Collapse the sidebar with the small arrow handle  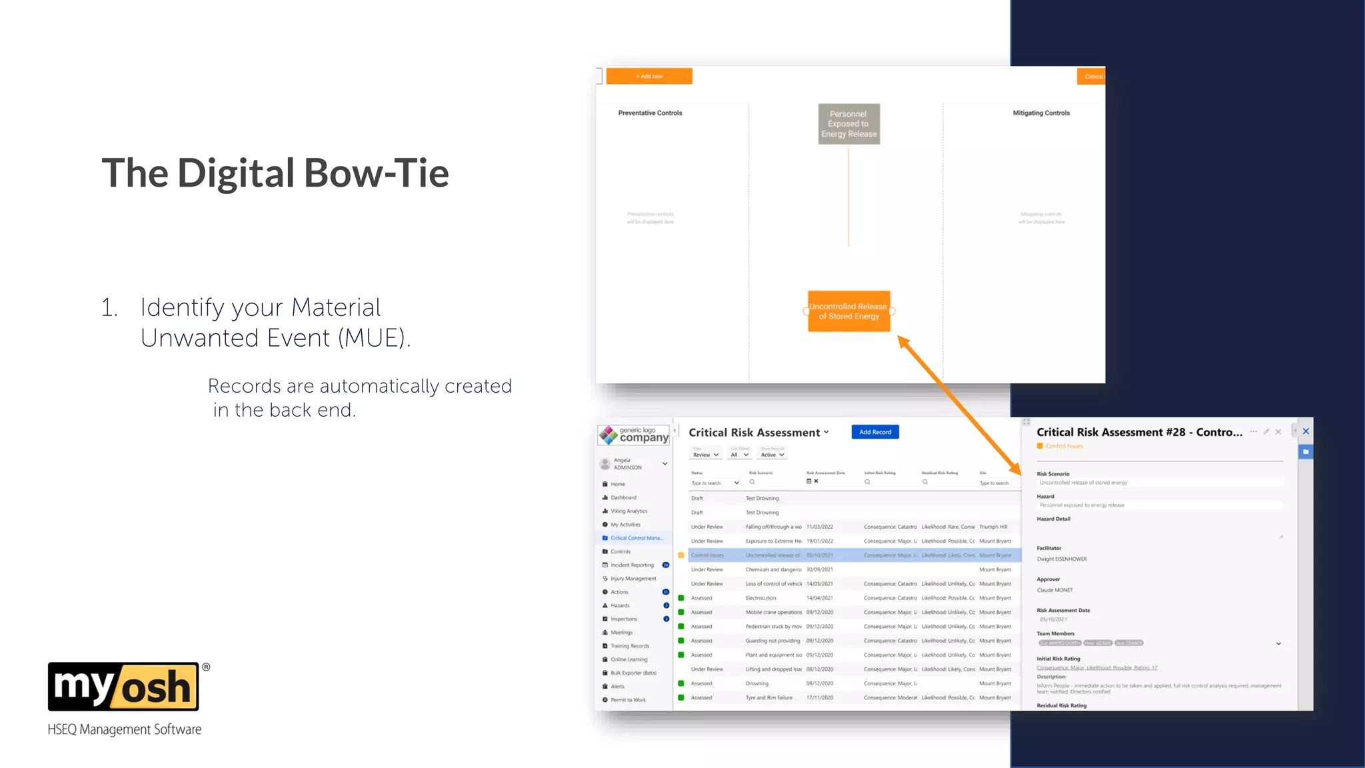pyautogui.click(x=675, y=431)
